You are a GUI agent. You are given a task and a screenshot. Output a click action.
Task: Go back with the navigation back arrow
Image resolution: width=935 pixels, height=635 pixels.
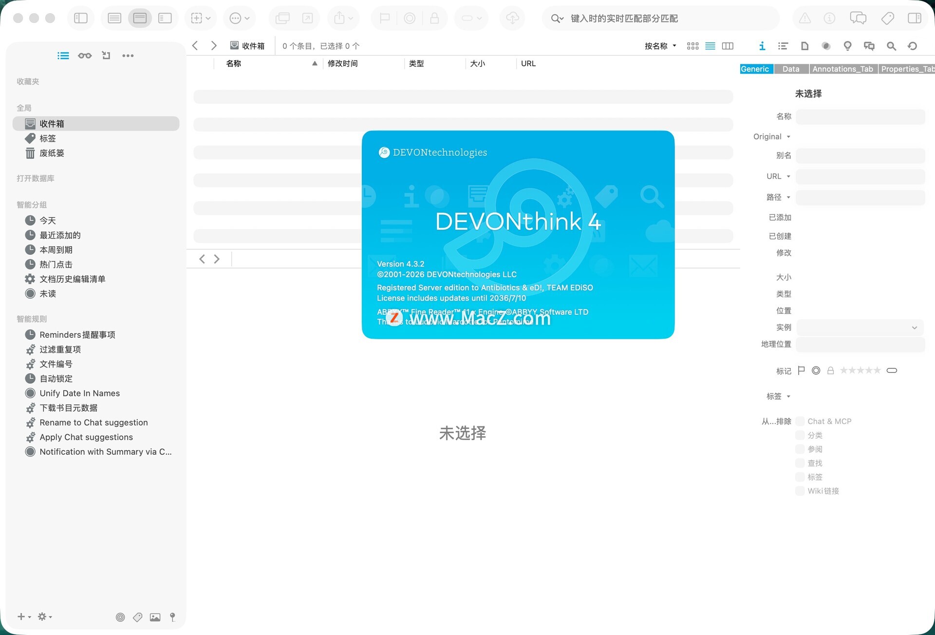[x=195, y=46]
